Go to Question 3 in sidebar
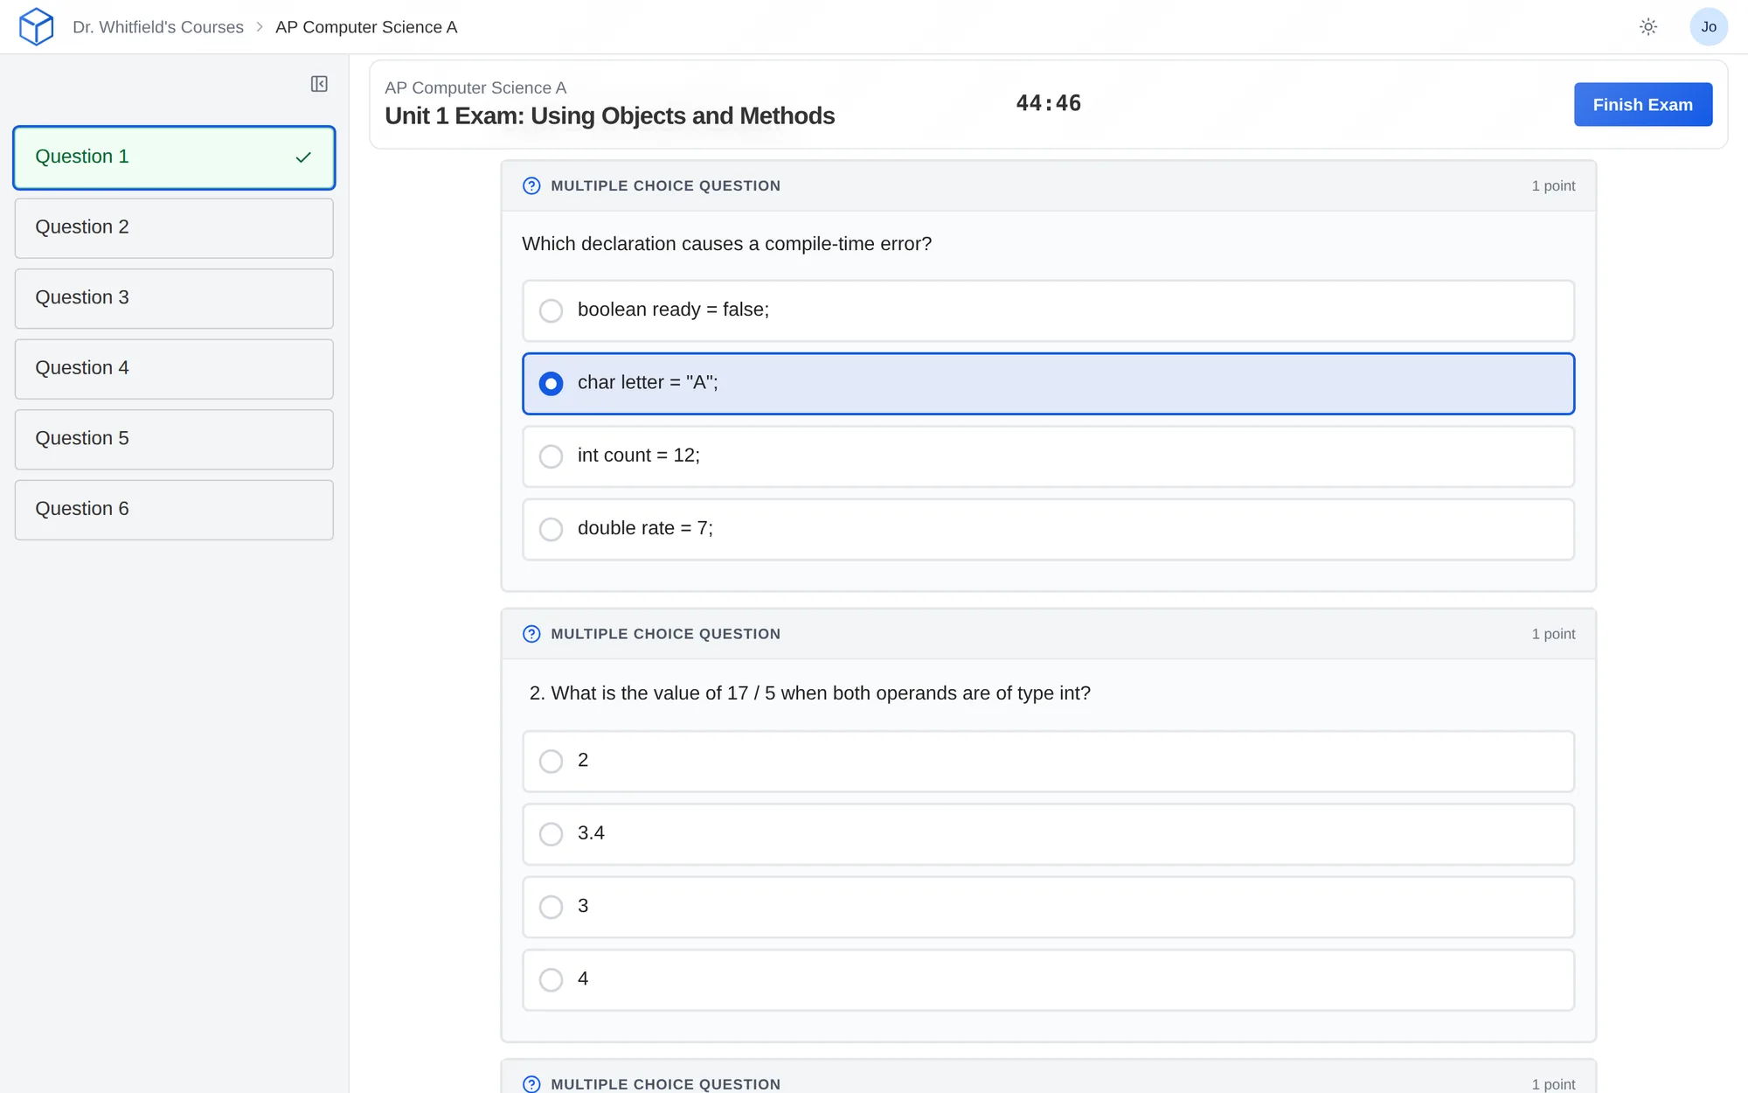The width and height of the screenshot is (1748, 1093). (174, 298)
